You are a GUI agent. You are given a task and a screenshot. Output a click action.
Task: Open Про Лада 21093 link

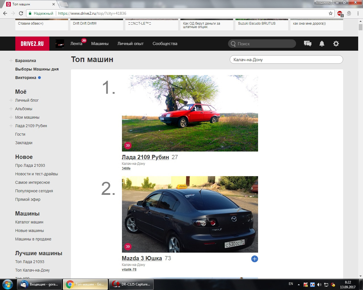coord(30,165)
